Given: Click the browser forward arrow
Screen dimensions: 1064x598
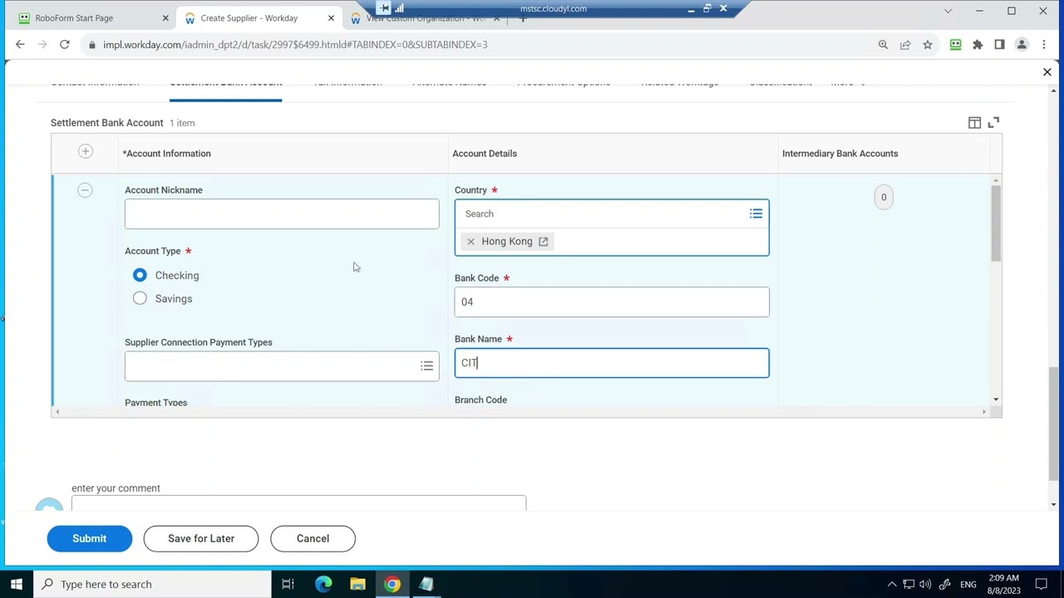Looking at the screenshot, I should [x=42, y=45].
